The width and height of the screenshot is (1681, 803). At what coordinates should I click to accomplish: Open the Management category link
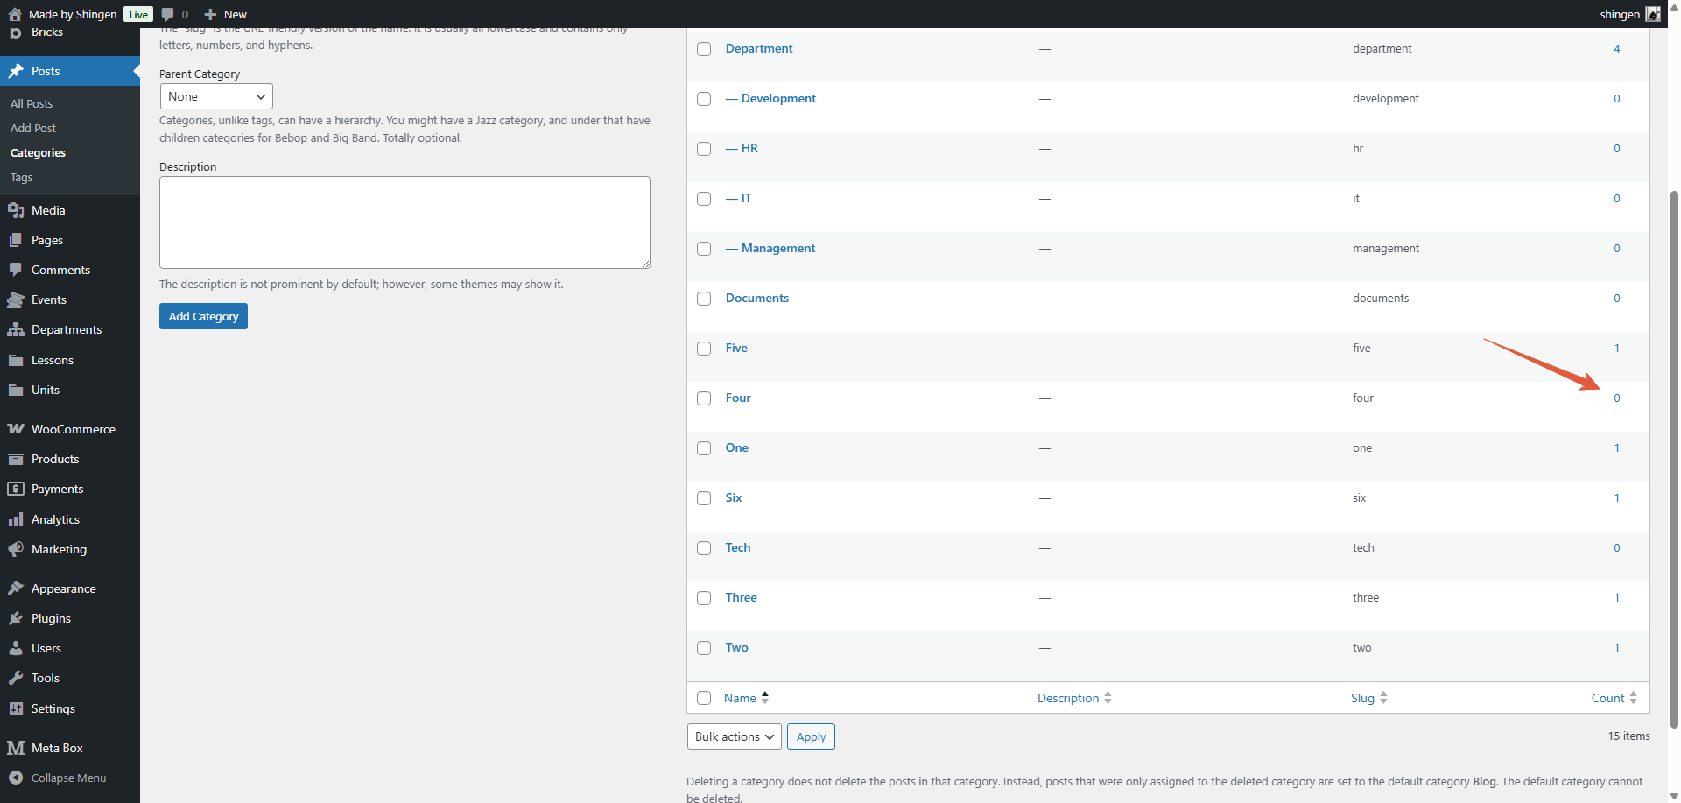coord(777,248)
